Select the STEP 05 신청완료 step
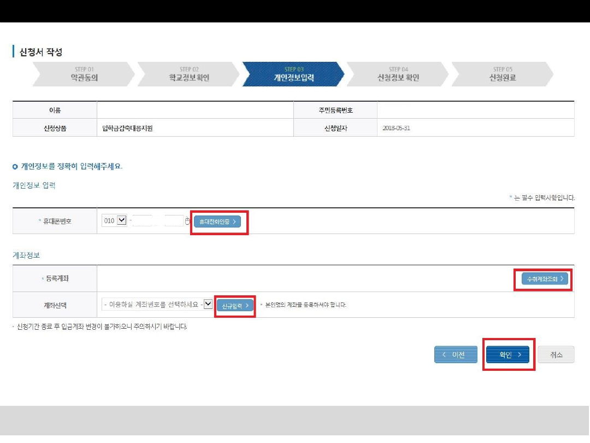 (x=502, y=74)
